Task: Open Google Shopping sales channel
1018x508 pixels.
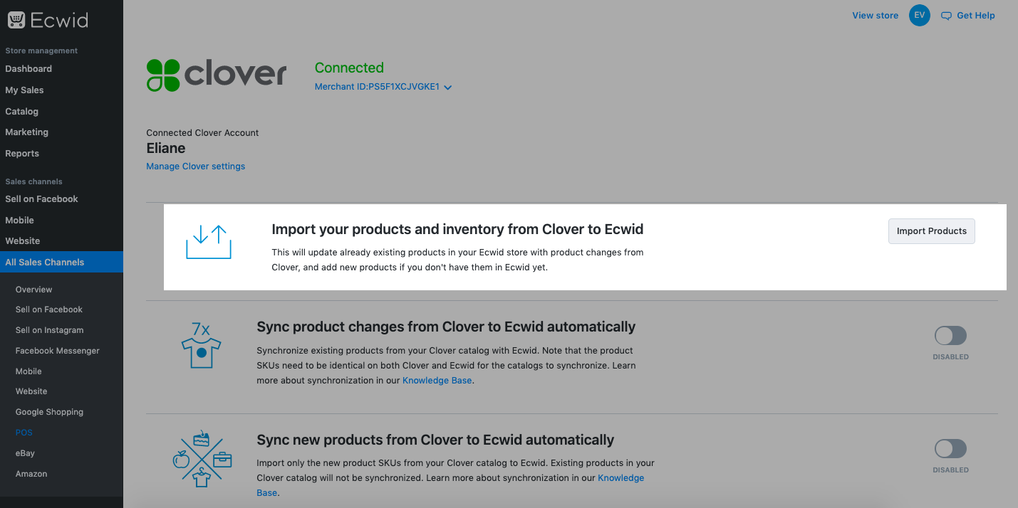Action: 49,412
